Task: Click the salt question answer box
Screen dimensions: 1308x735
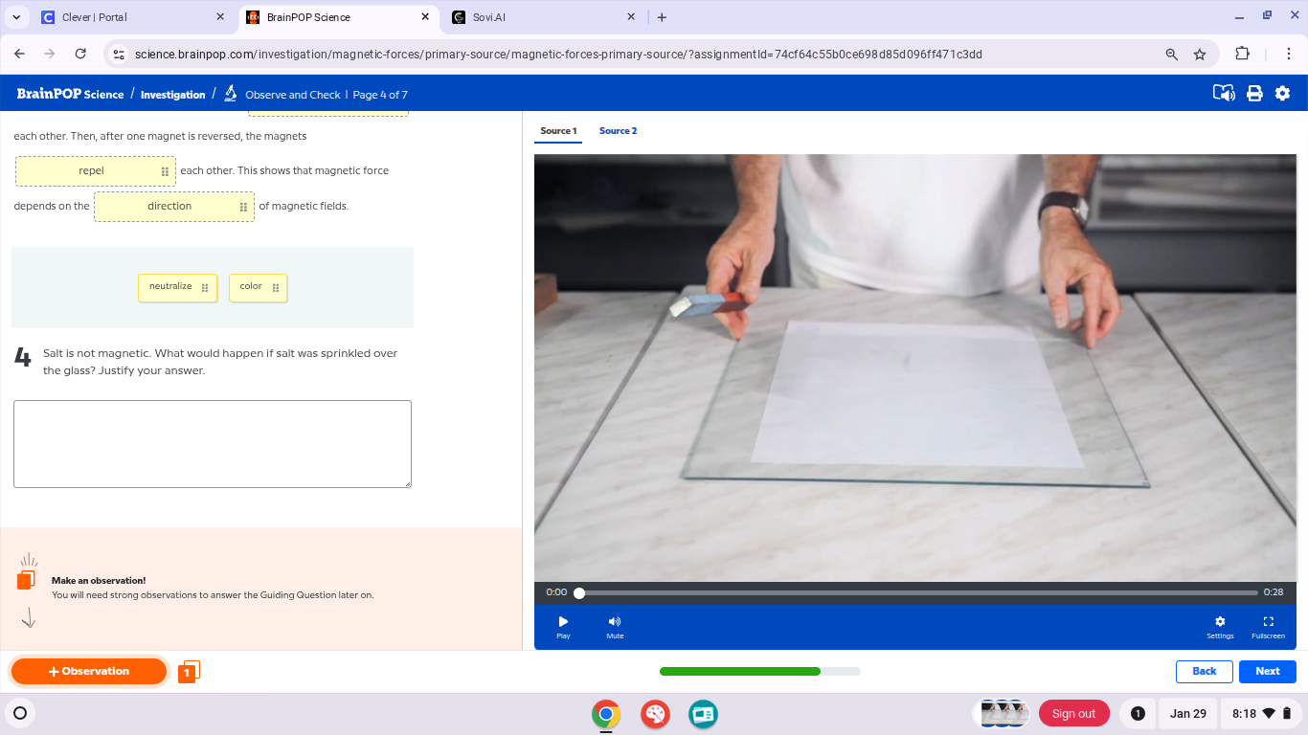Action: pos(213,444)
